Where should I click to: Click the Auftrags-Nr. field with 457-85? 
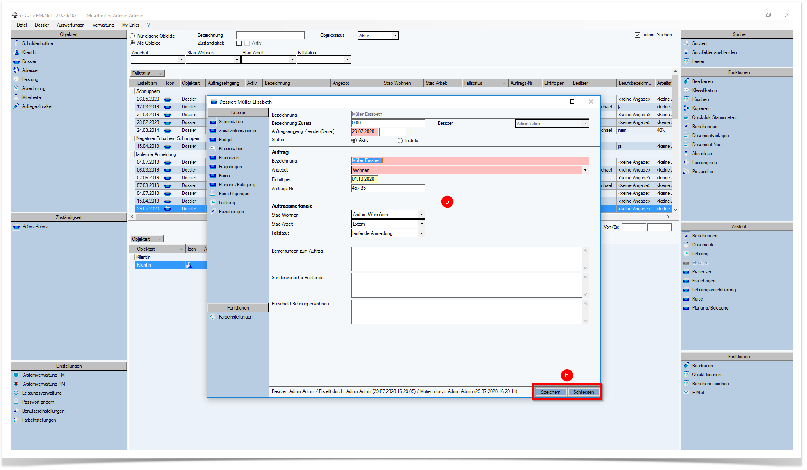388,188
